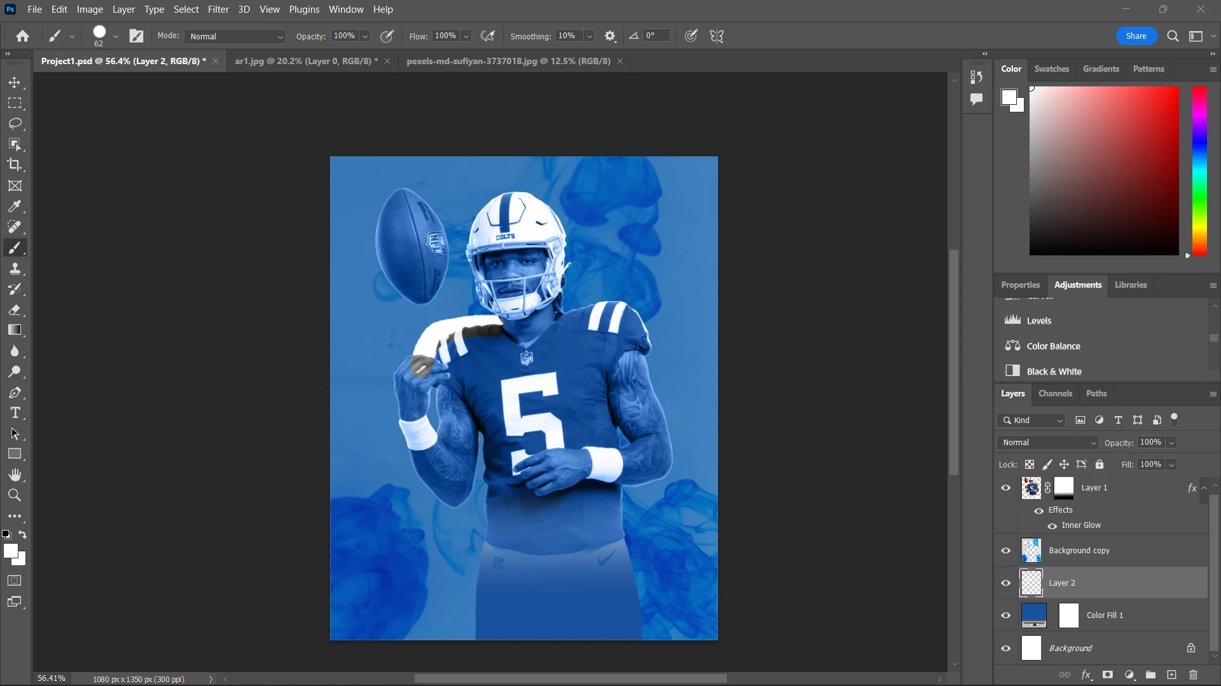The width and height of the screenshot is (1221, 686).
Task: Toggle visibility of Color Fill 1 layer
Action: (1005, 615)
